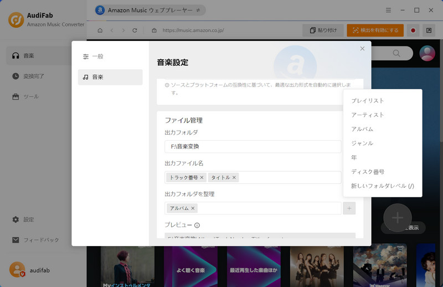The height and width of the screenshot is (287, 443).
Task: Click the red record button
Action: 413,30
